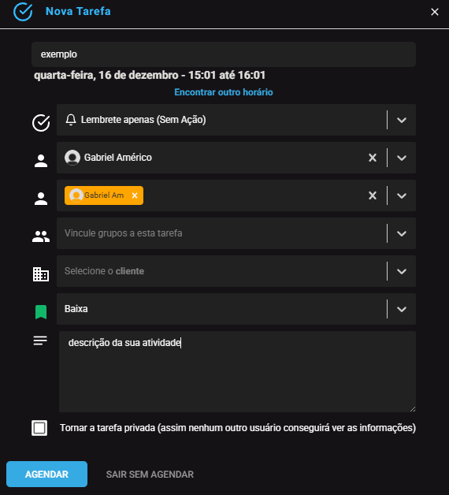Click the client building icon
449x495 pixels.
[x=41, y=274]
